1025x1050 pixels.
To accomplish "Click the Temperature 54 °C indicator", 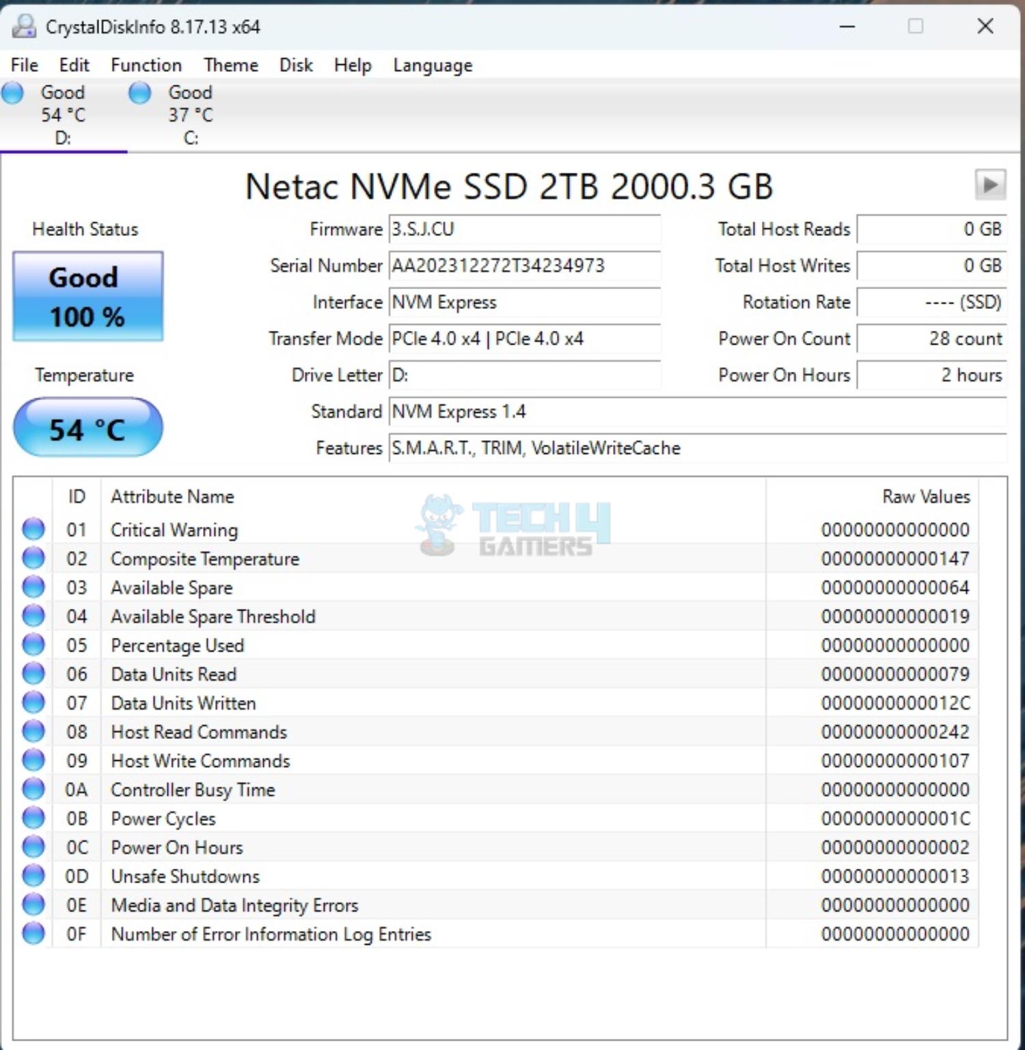I will 87,427.
